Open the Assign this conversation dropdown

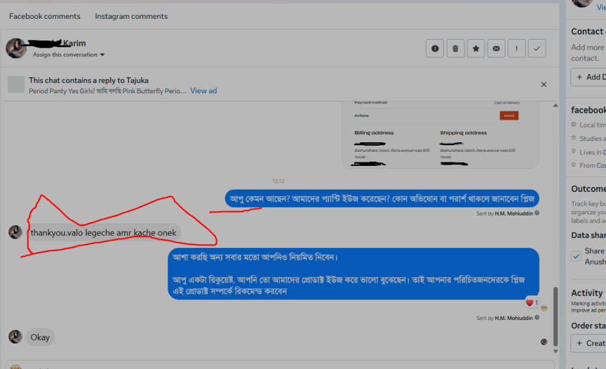(x=69, y=55)
